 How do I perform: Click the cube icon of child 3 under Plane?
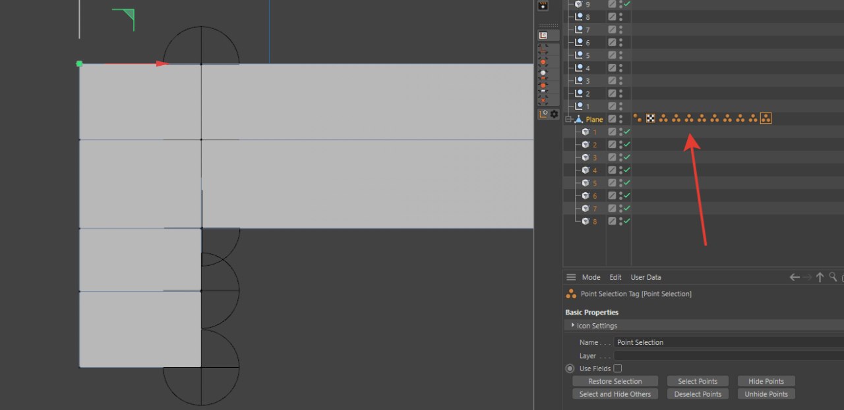586,157
